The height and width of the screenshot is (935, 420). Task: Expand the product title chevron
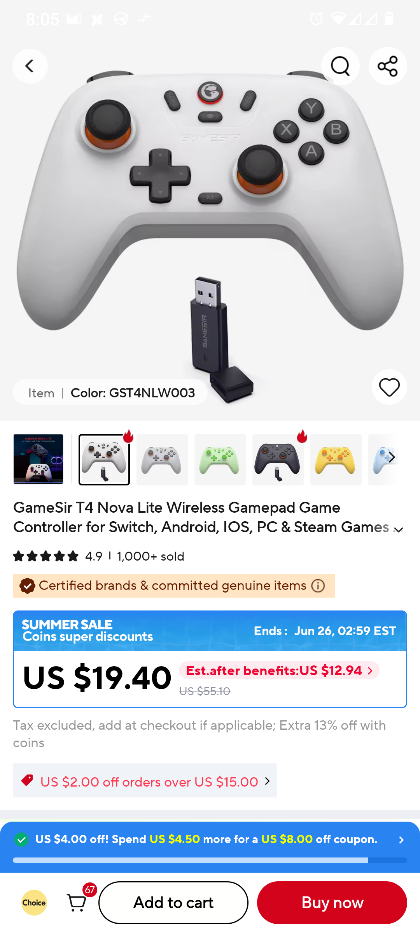(x=399, y=530)
